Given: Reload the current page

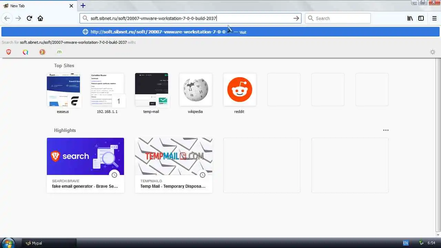Looking at the screenshot, I should click(x=29, y=18).
